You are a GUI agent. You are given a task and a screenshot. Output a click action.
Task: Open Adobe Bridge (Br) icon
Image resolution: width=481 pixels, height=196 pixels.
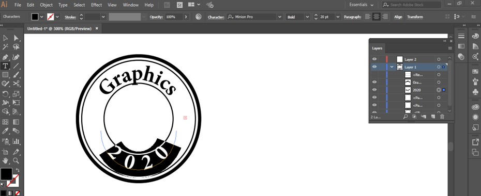pyautogui.click(x=167, y=5)
